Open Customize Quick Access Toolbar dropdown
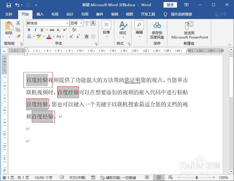 (36, 5)
